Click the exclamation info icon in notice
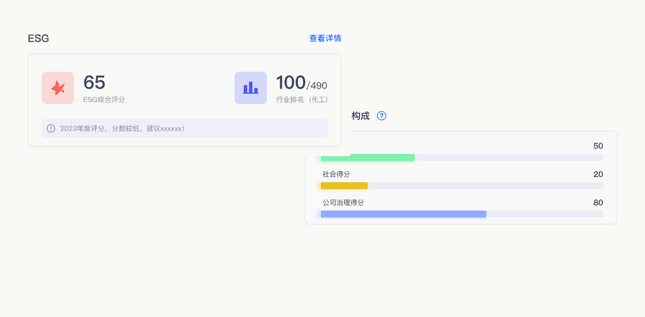Viewport: 645px width, 317px height. [51, 128]
